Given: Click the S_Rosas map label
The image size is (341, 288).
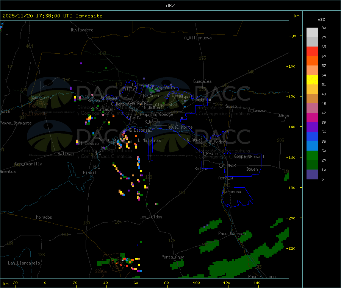Looking at the screenshot, I should click(x=152, y=122).
